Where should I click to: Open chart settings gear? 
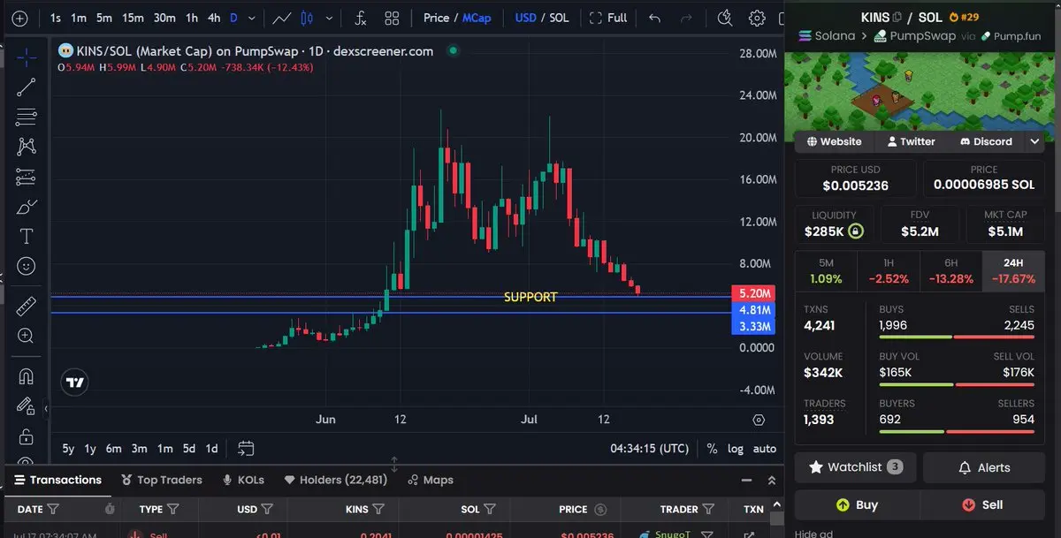[x=757, y=18]
